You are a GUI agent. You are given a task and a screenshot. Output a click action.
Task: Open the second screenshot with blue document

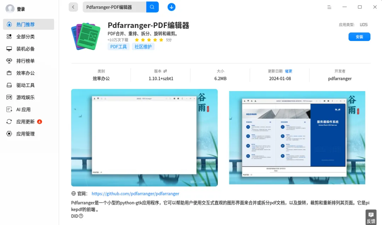point(297,138)
